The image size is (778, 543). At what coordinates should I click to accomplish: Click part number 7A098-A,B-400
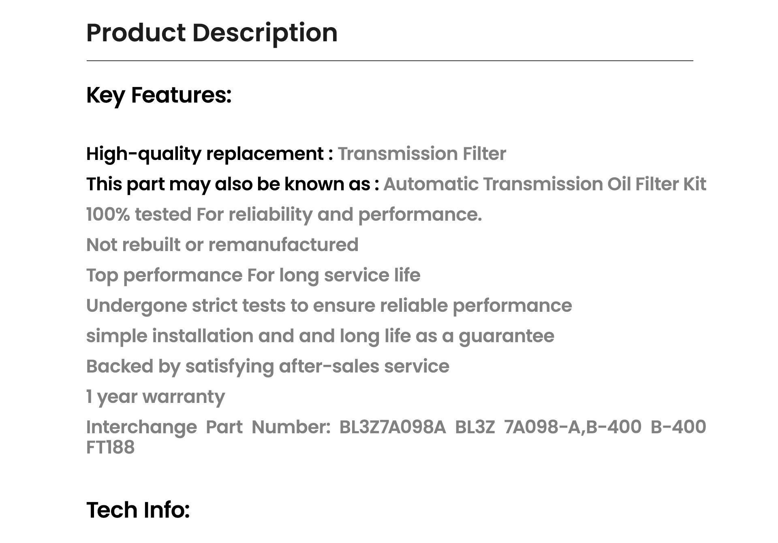(x=573, y=427)
